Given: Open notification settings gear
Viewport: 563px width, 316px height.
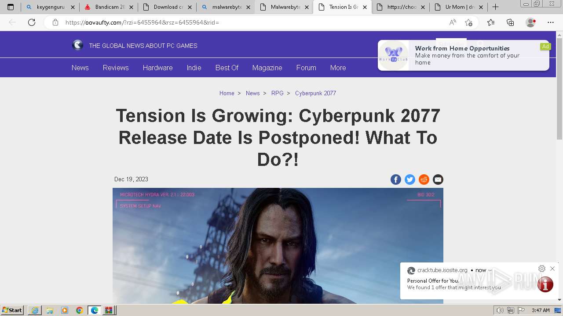Looking at the screenshot, I should pyautogui.click(x=542, y=269).
